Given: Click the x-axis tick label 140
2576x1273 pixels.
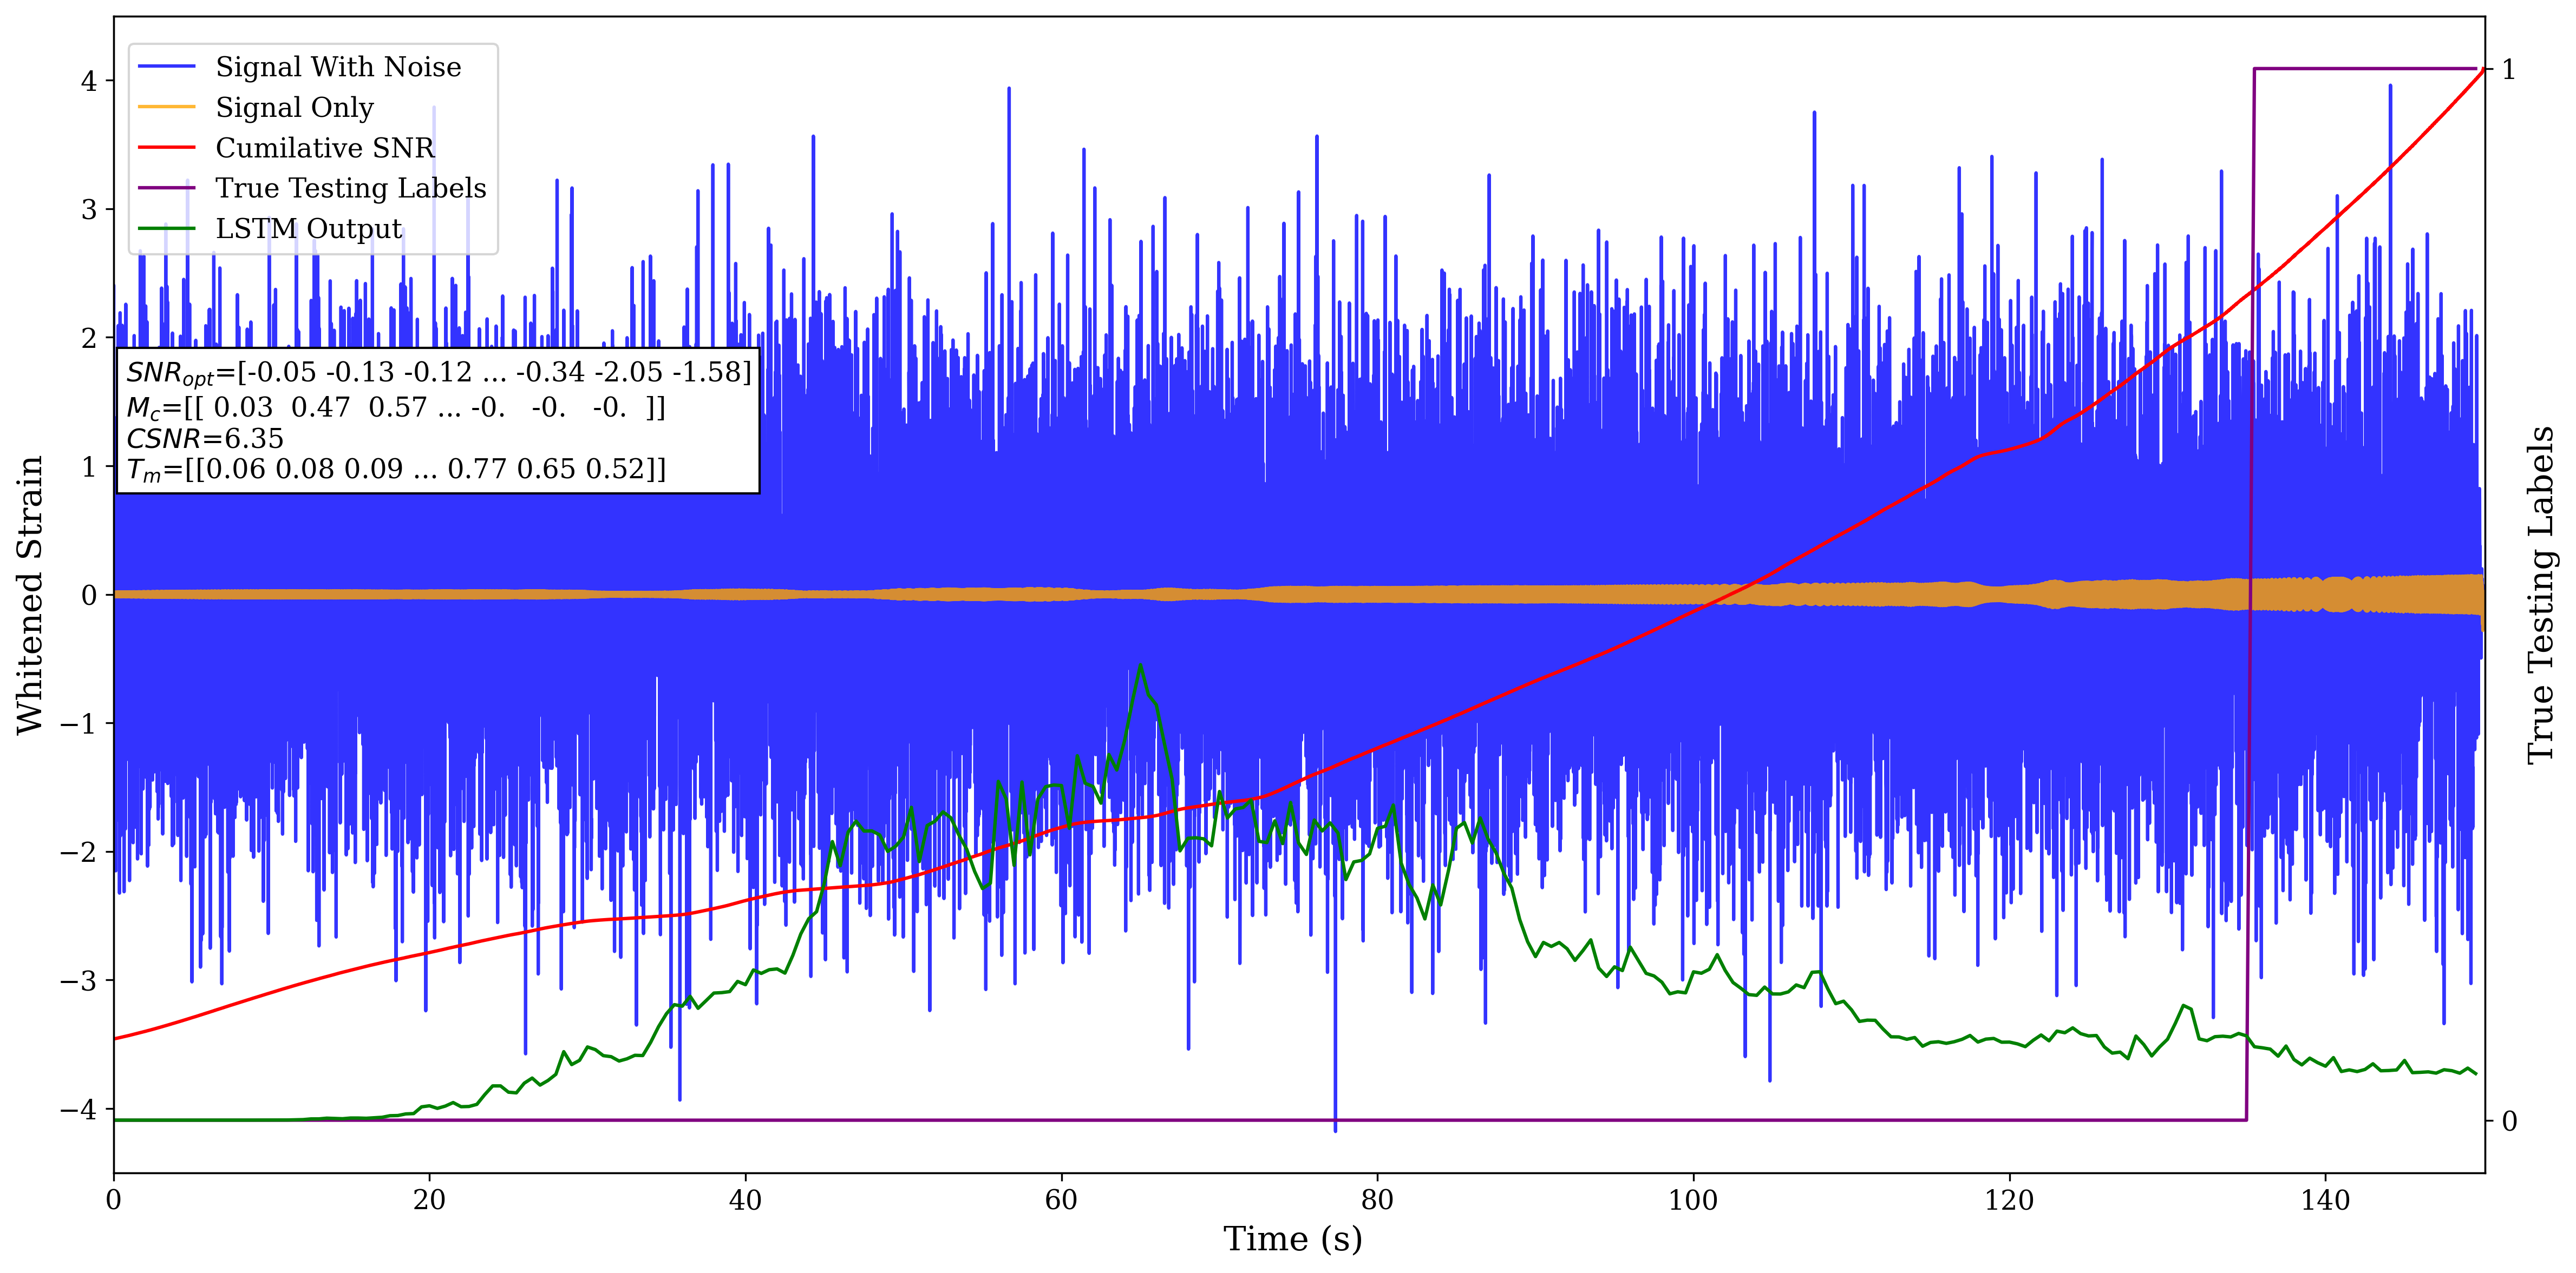Looking at the screenshot, I should (x=2325, y=1200).
